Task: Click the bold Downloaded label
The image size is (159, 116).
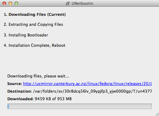Action: [x=20, y=99]
